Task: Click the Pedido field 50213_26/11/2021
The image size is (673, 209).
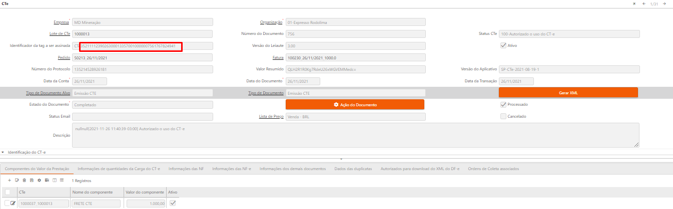Action: (143, 57)
